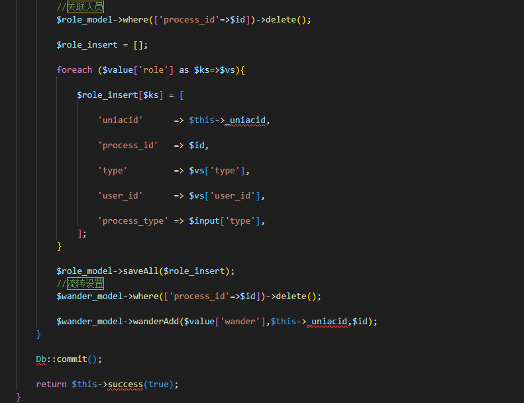This screenshot has width=524, height=403.
Task: Click 'commit()' method call
Action: tap(77, 359)
